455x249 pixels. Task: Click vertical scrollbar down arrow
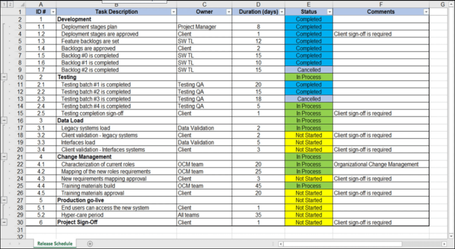click(452, 237)
